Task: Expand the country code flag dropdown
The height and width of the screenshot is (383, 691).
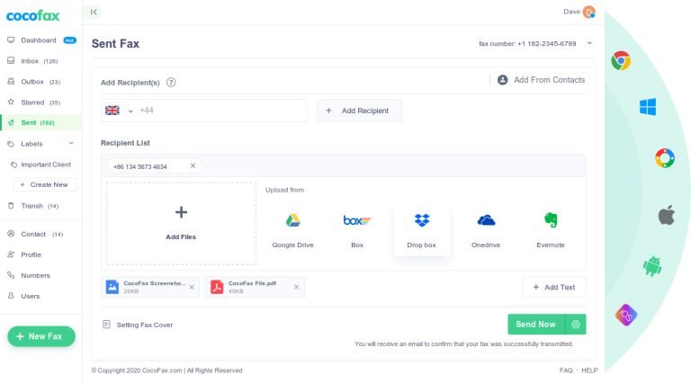Action: tap(120, 111)
